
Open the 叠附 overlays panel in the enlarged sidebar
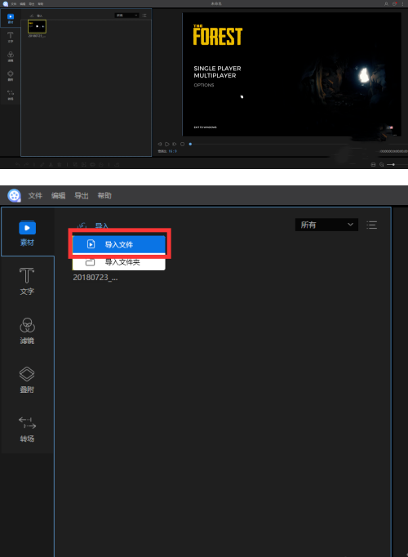tap(27, 380)
